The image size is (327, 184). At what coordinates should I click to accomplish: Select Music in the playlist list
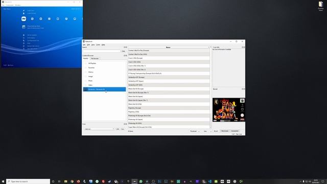(104, 81)
